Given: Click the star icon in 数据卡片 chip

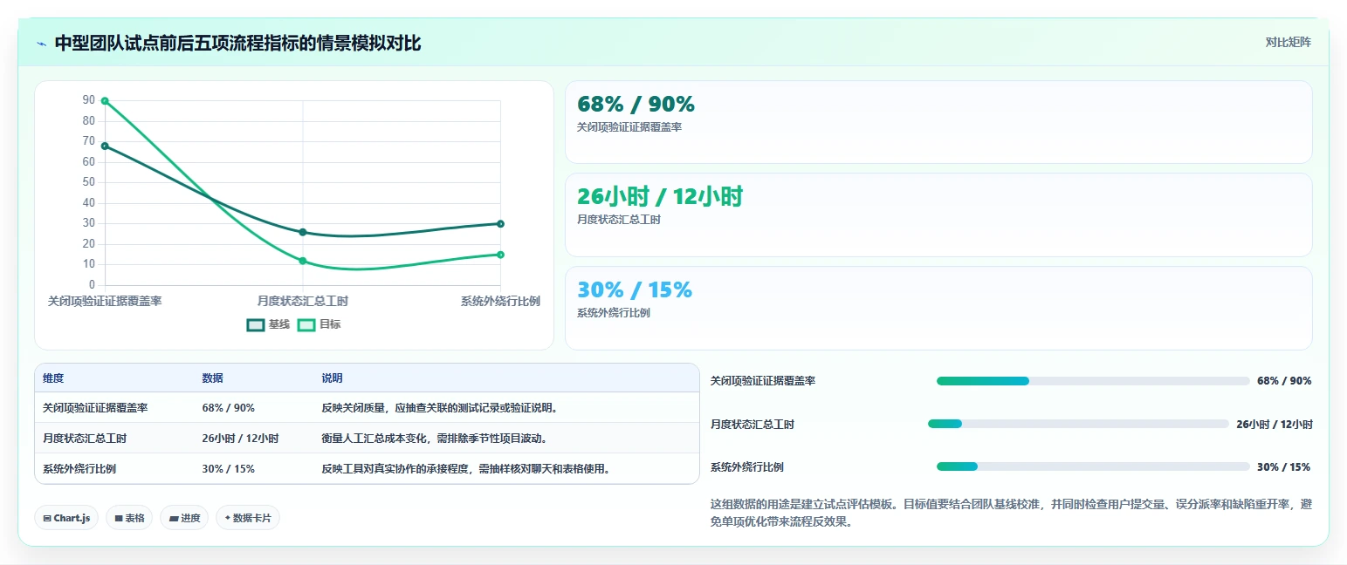Looking at the screenshot, I should [x=227, y=518].
